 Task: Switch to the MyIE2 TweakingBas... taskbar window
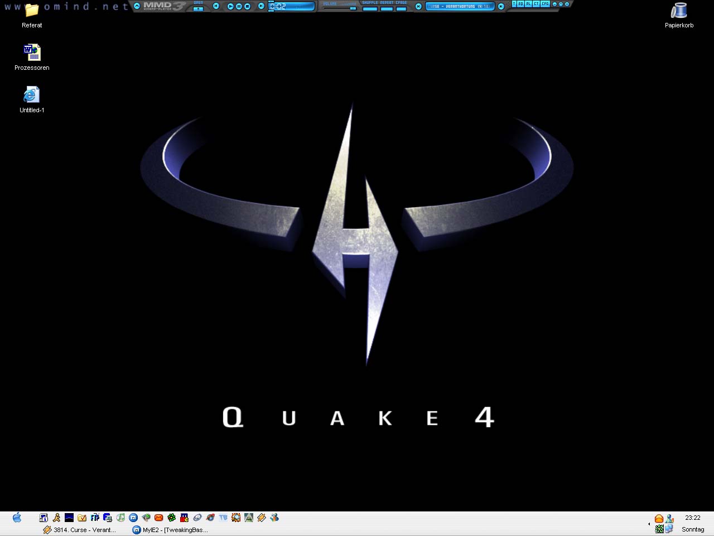[x=170, y=530]
